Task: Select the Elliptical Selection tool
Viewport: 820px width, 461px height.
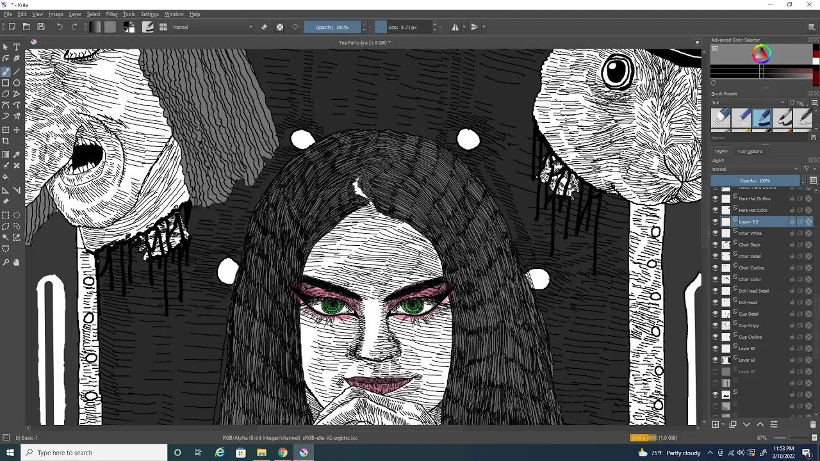Action: [x=17, y=215]
